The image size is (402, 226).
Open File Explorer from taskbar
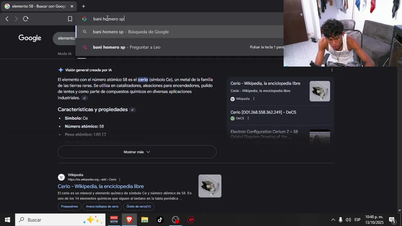pyautogui.click(x=144, y=220)
